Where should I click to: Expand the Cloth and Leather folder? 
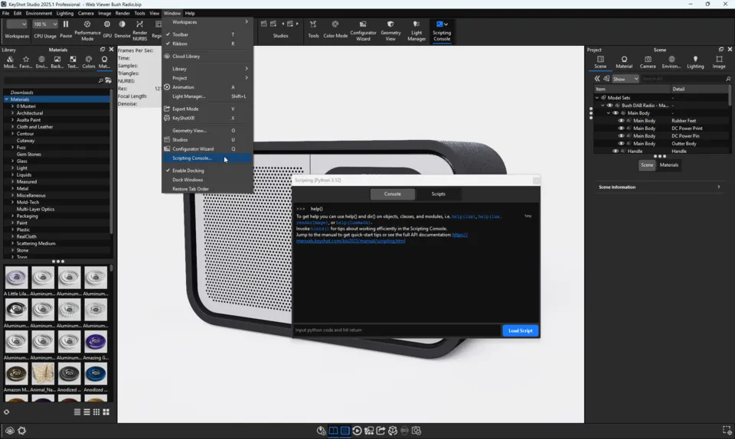pyautogui.click(x=13, y=127)
